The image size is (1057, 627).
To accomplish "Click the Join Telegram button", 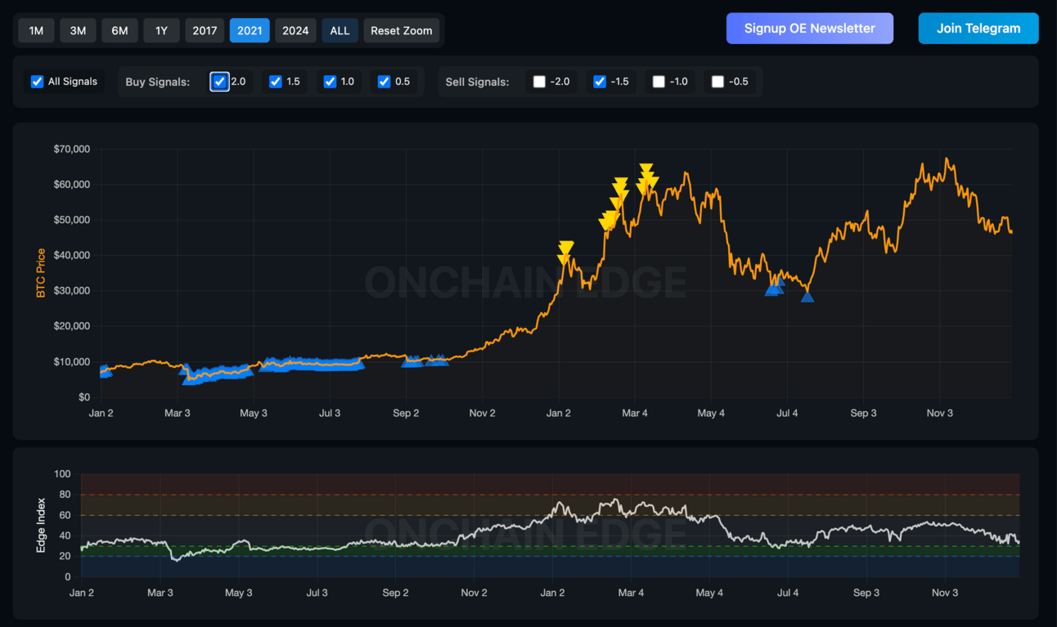I will tap(978, 28).
